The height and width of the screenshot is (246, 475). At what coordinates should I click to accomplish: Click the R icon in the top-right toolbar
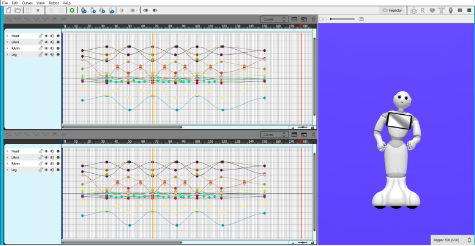(x=423, y=10)
